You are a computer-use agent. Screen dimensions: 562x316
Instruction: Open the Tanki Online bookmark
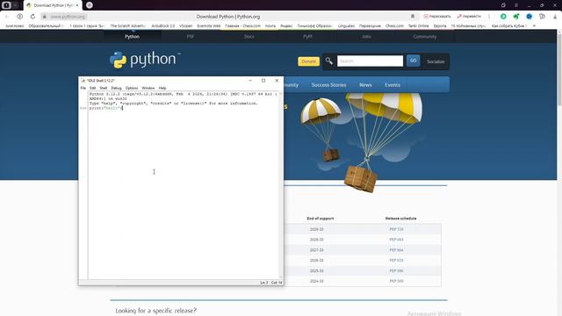(x=418, y=25)
